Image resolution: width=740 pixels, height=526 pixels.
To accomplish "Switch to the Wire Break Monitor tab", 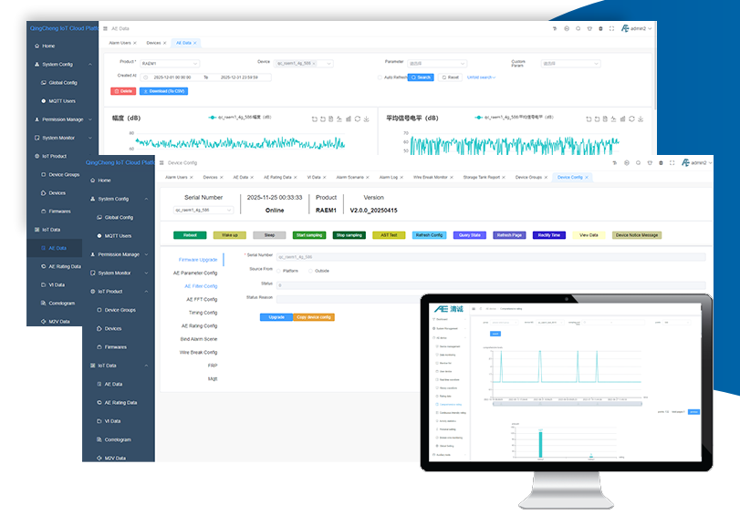I will point(430,177).
